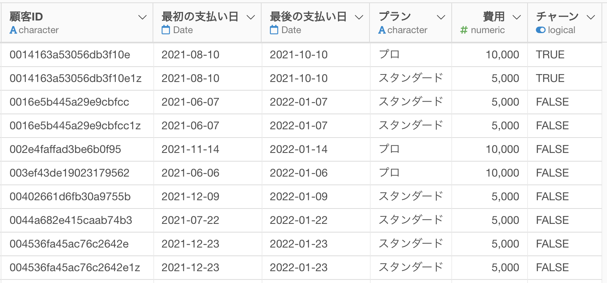Open 最後の支払い日 column dropdown arrow

pos(359,17)
